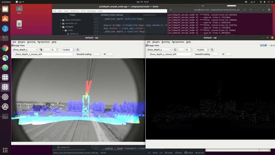
Task: Open the user home desktop icon
Action: click(19, 10)
